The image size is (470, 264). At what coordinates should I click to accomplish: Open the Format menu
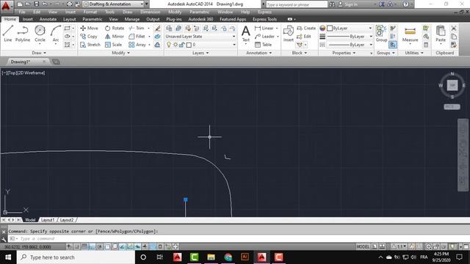[90, 12]
